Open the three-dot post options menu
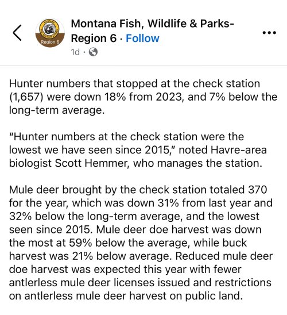Image resolution: width=287 pixels, height=315 pixels. tap(269, 33)
